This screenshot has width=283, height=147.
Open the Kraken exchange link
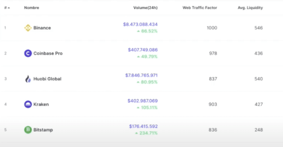pyautogui.click(x=41, y=104)
